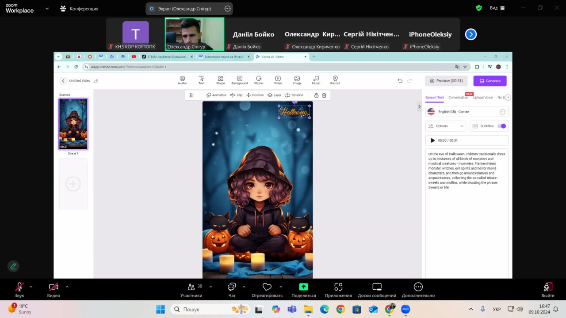Undo the last edit
The height and width of the screenshot is (318, 566).
tap(400, 81)
